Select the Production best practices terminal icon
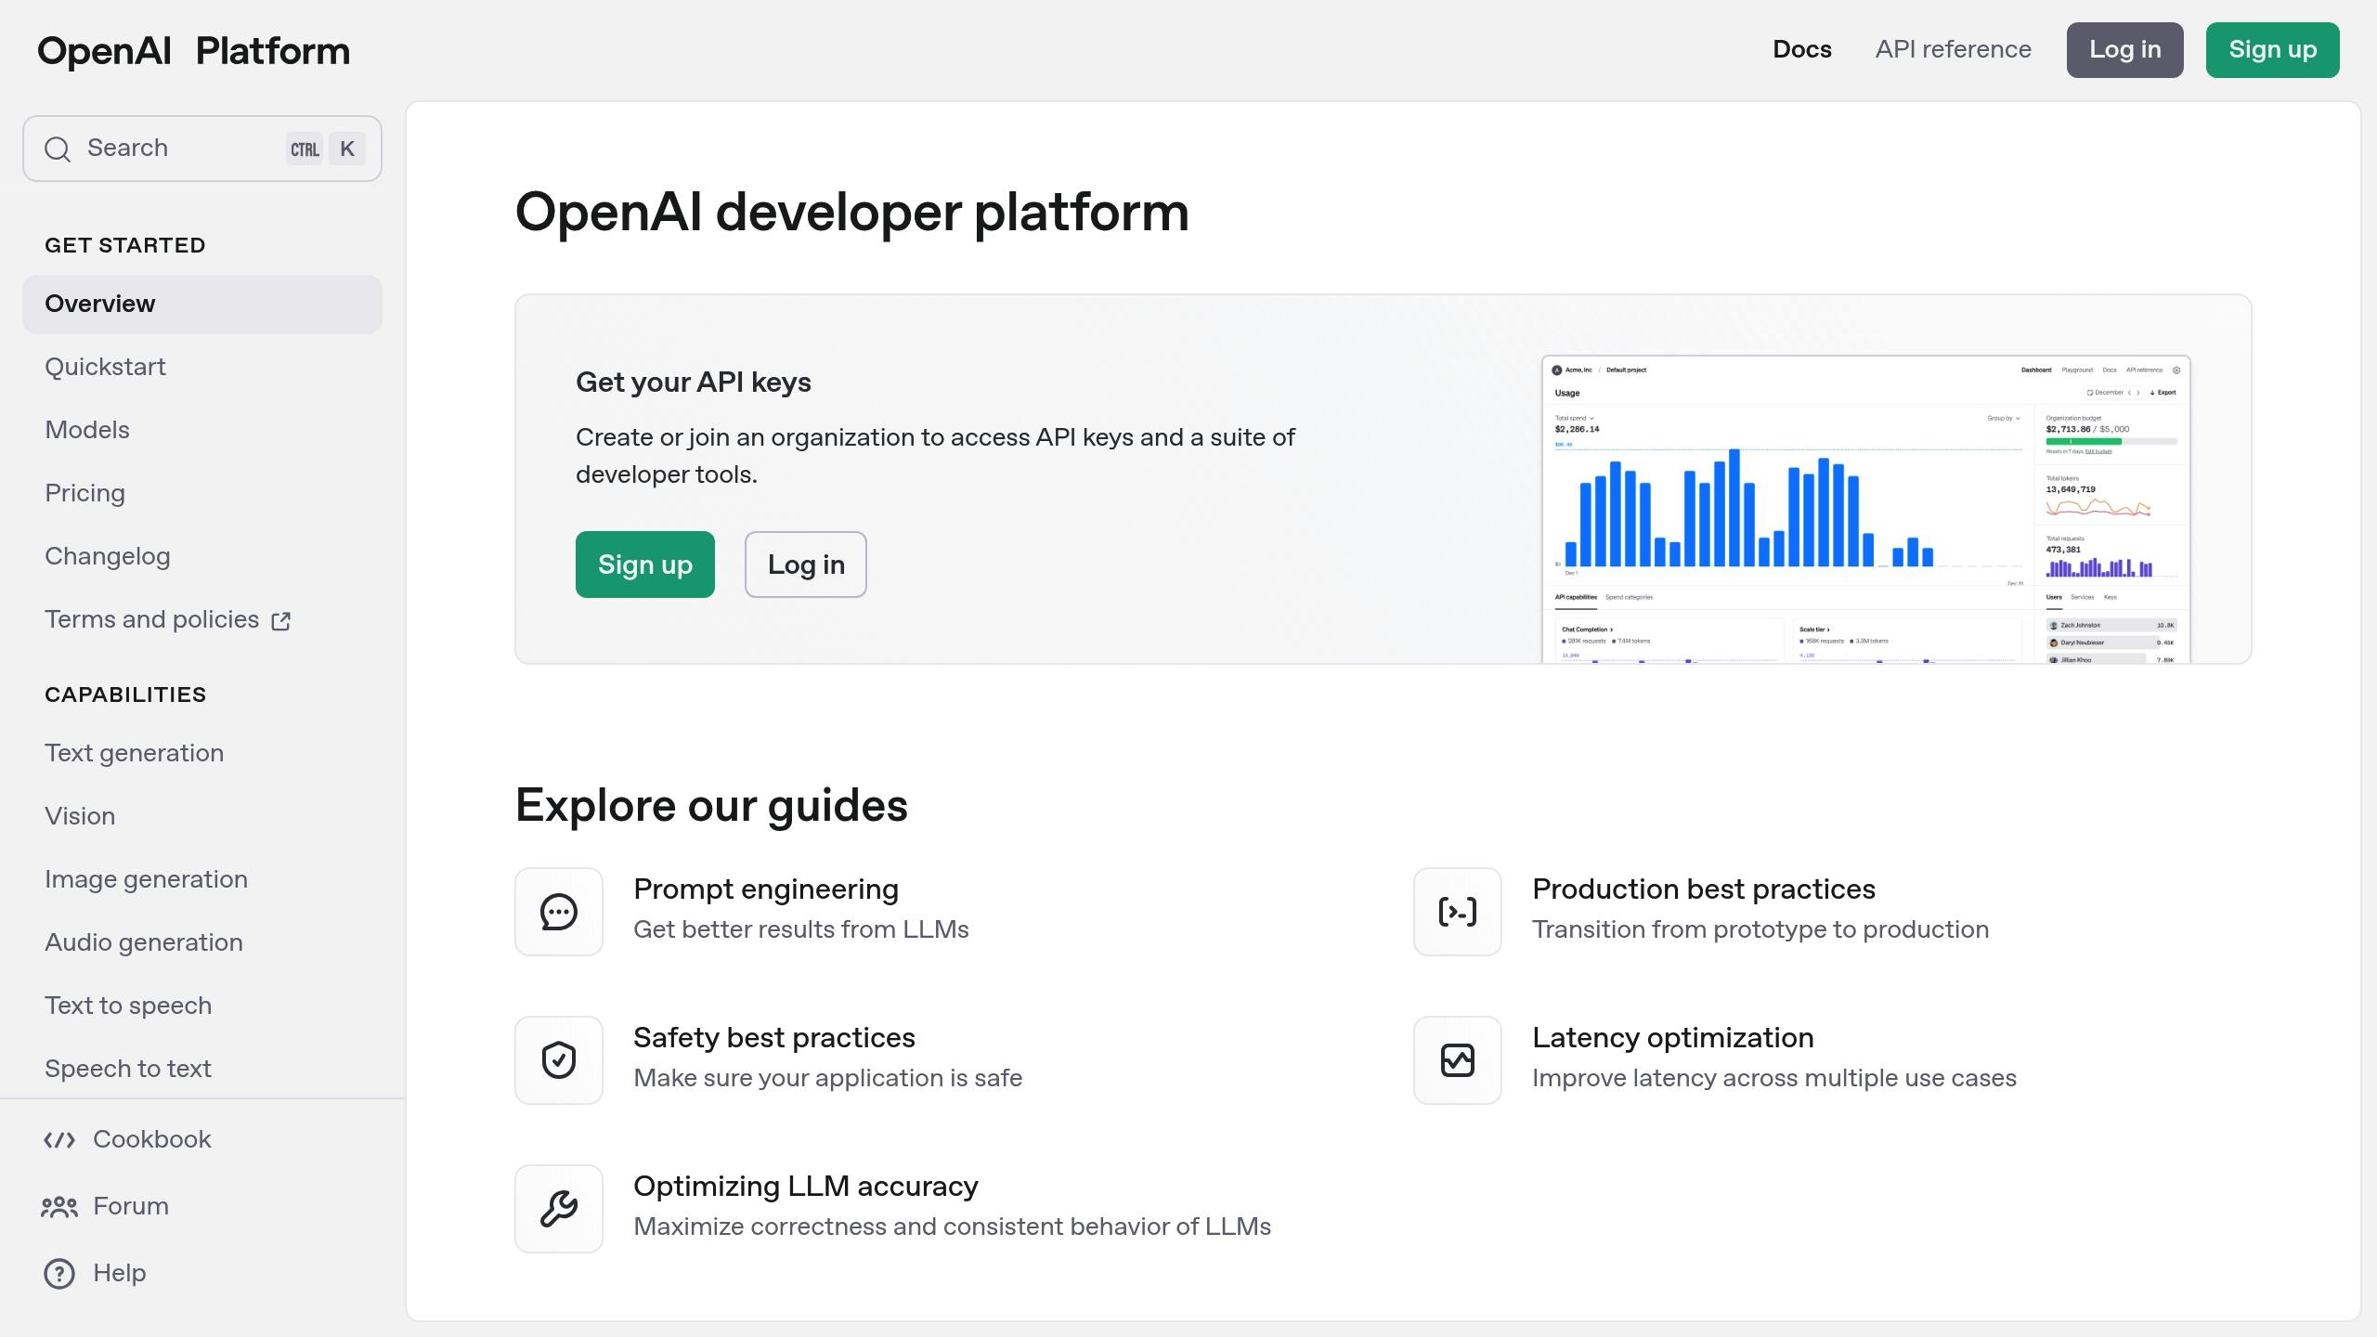The image size is (2377, 1337). (1456, 911)
